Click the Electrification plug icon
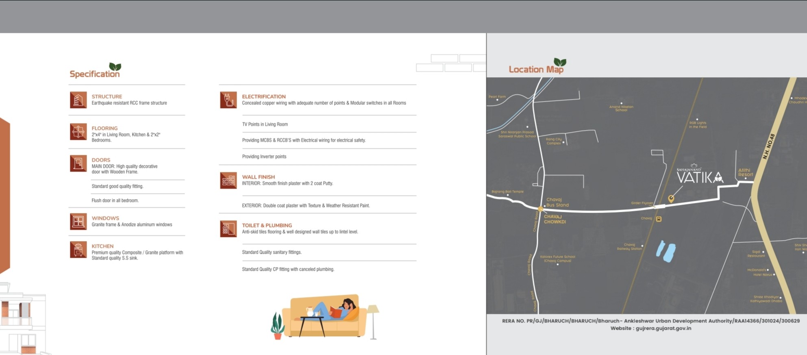 228,100
